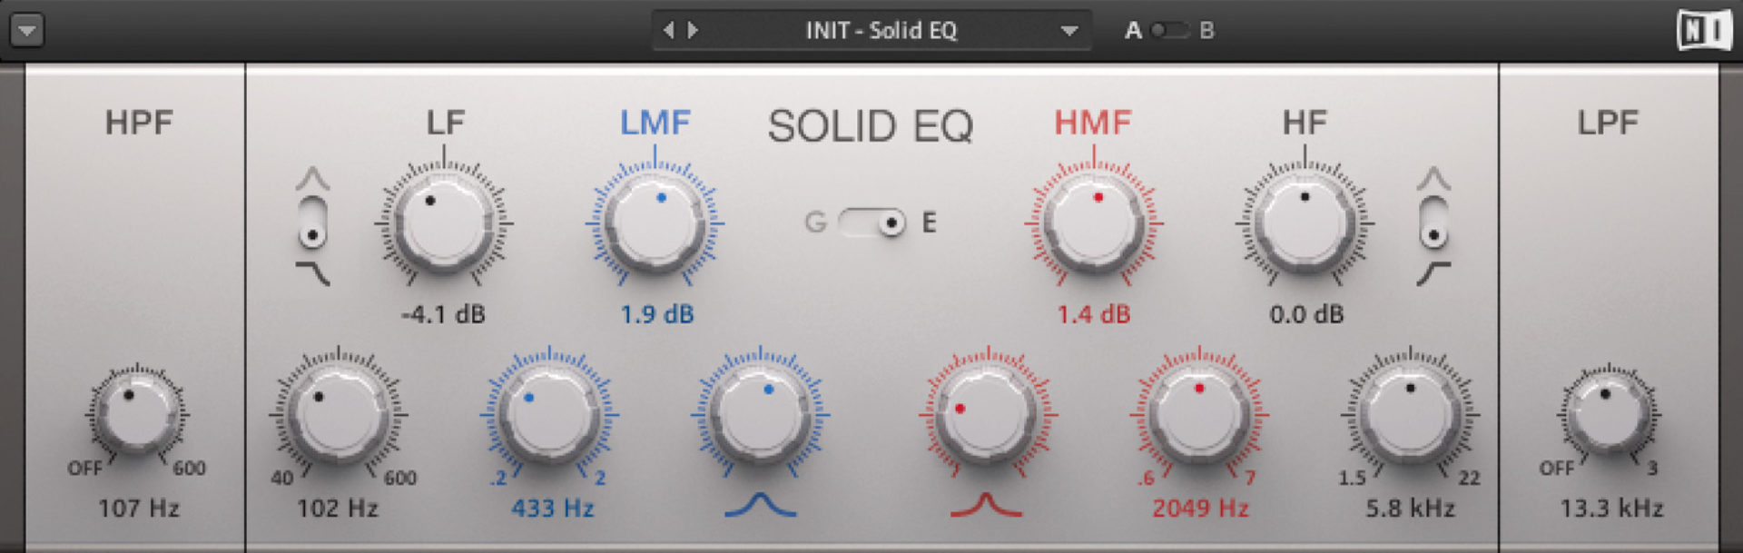Image resolution: width=1743 pixels, height=553 pixels.
Task: Go to previous preset arrow
Action: pos(669,30)
